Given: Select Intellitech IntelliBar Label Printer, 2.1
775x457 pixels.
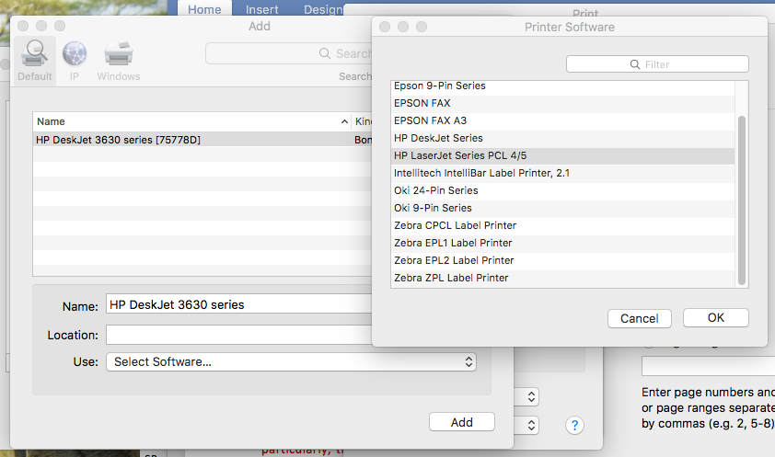Looking at the screenshot, I should (x=562, y=173).
